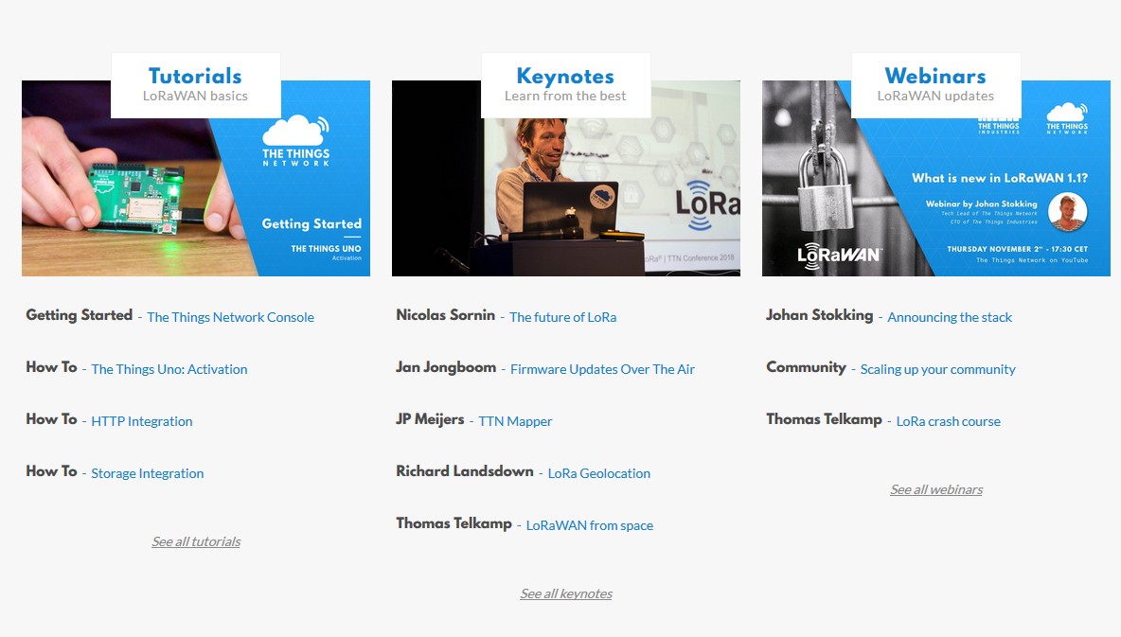Click the Nicolas Sornin speaker name
This screenshot has width=1121, height=637.
point(445,315)
